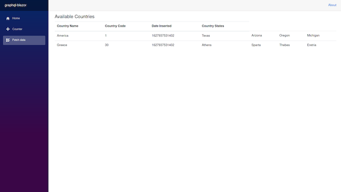Viewport: 341px width, 192px height.
Task: Click the Athens state cell
Action: click(x=206, y=45)
